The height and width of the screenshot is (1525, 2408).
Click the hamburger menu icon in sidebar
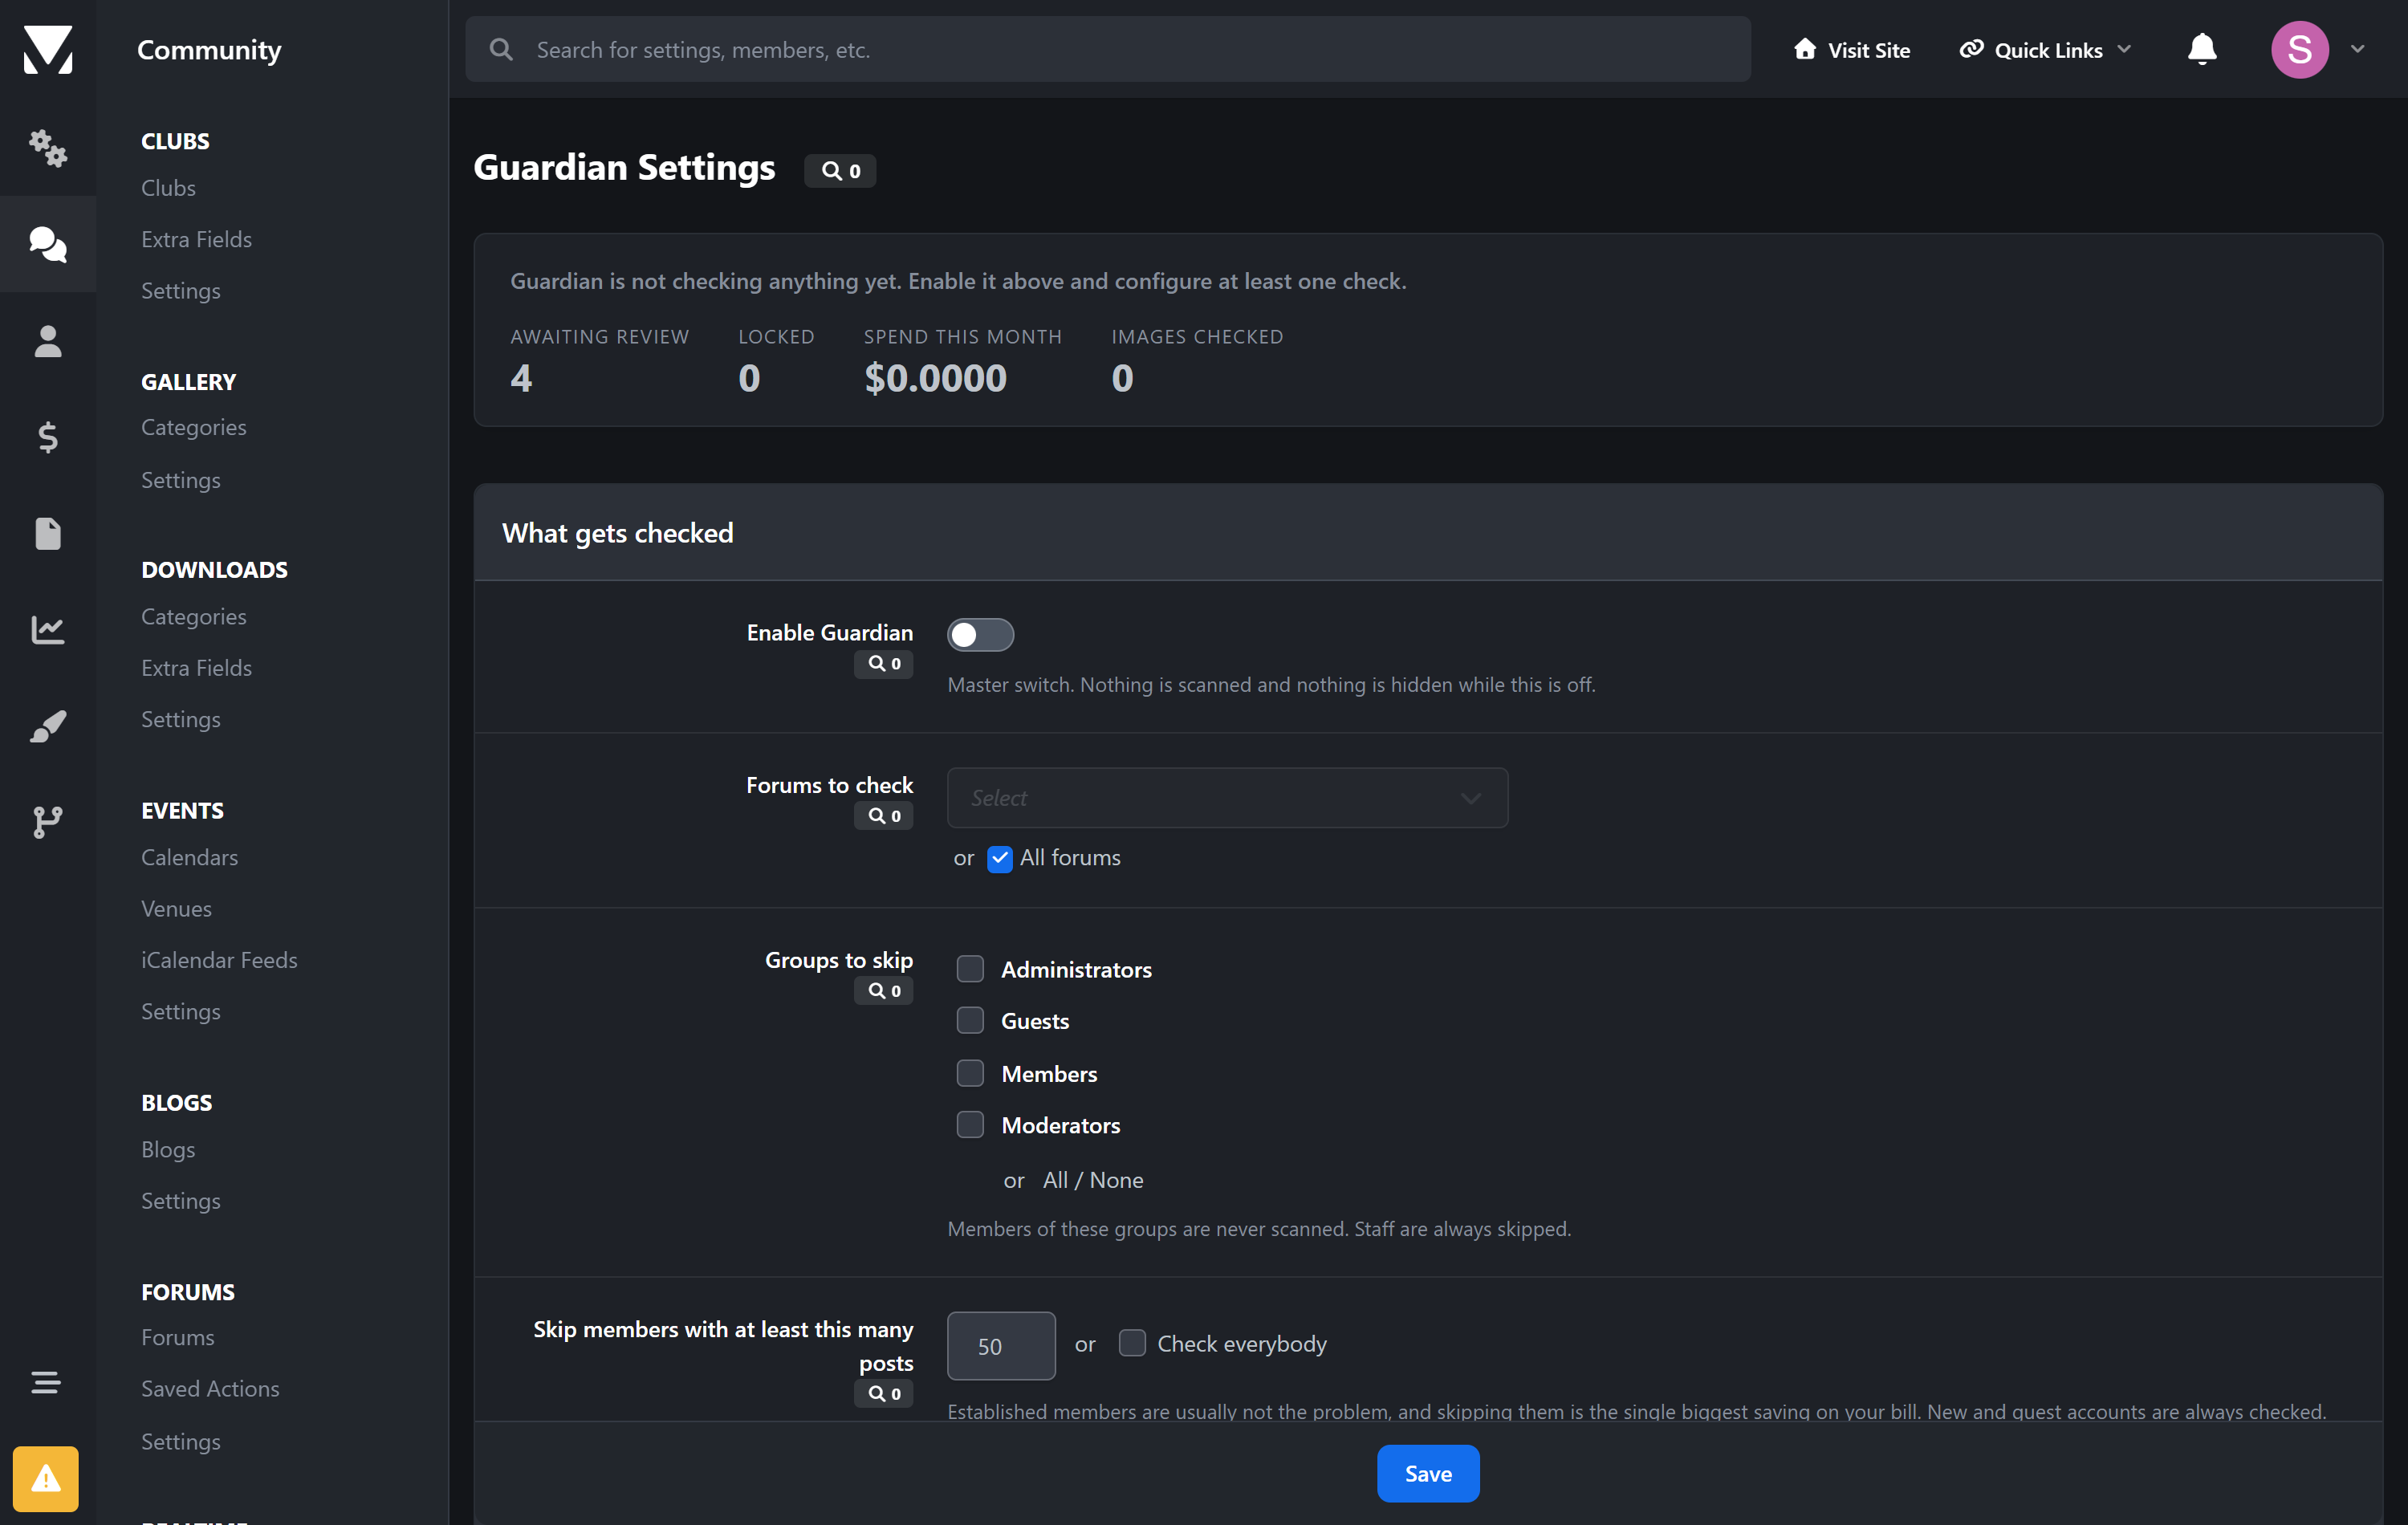pyautogui.click(x=45, y=1382)
